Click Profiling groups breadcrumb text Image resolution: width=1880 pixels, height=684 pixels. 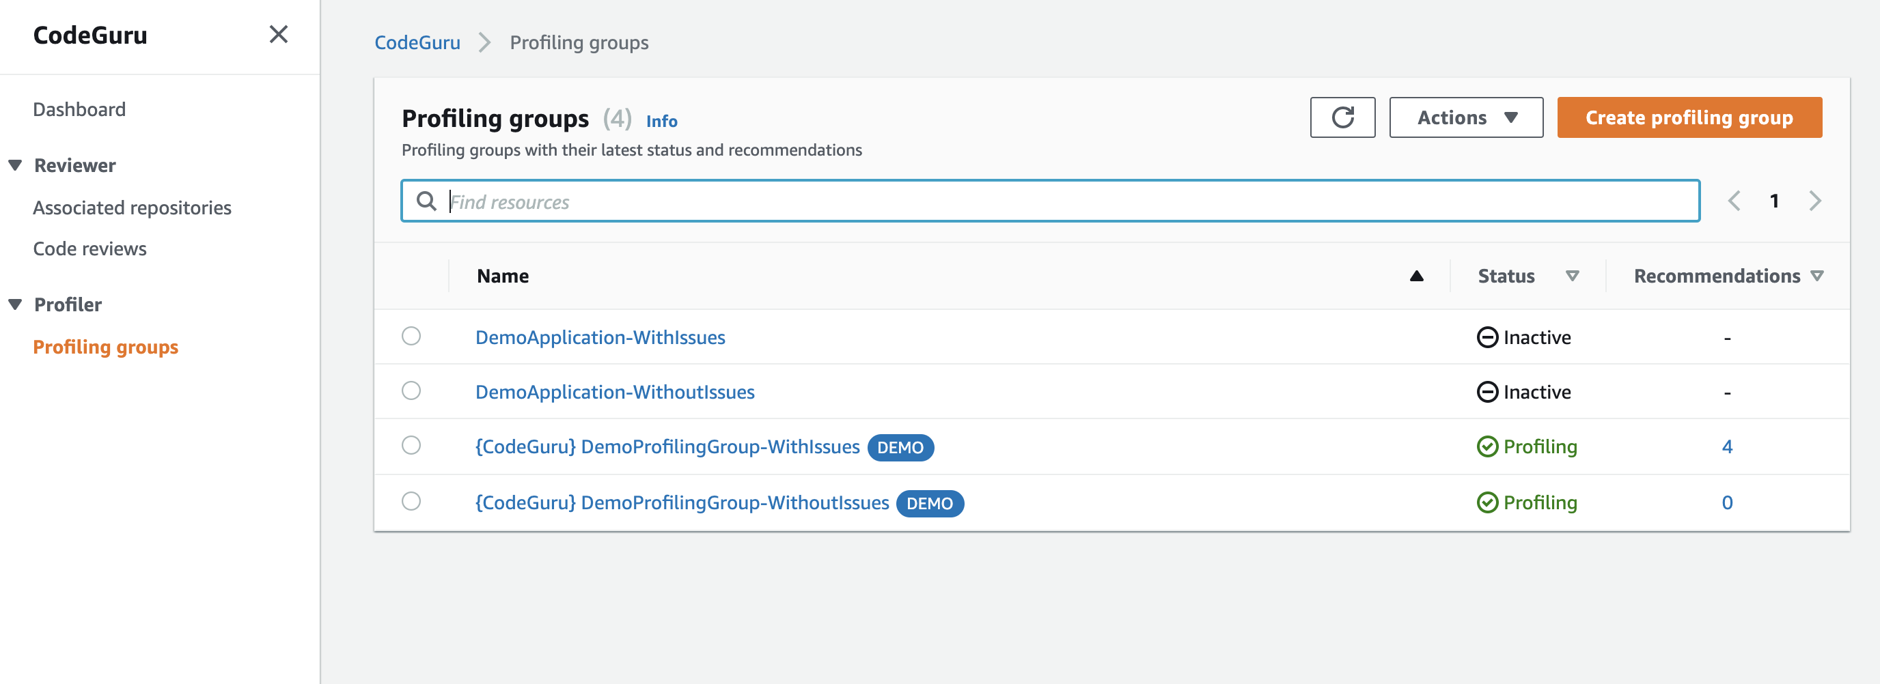pyautogui.click(x=579, y=42)
